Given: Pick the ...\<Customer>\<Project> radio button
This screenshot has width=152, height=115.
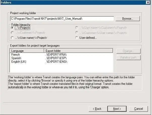Looking at the screenshot, I should click(12, 33).
